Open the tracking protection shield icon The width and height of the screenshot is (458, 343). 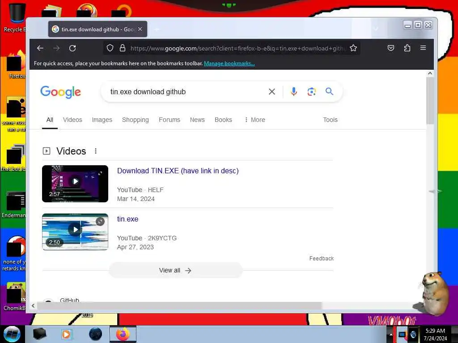[x=110, y=48]
